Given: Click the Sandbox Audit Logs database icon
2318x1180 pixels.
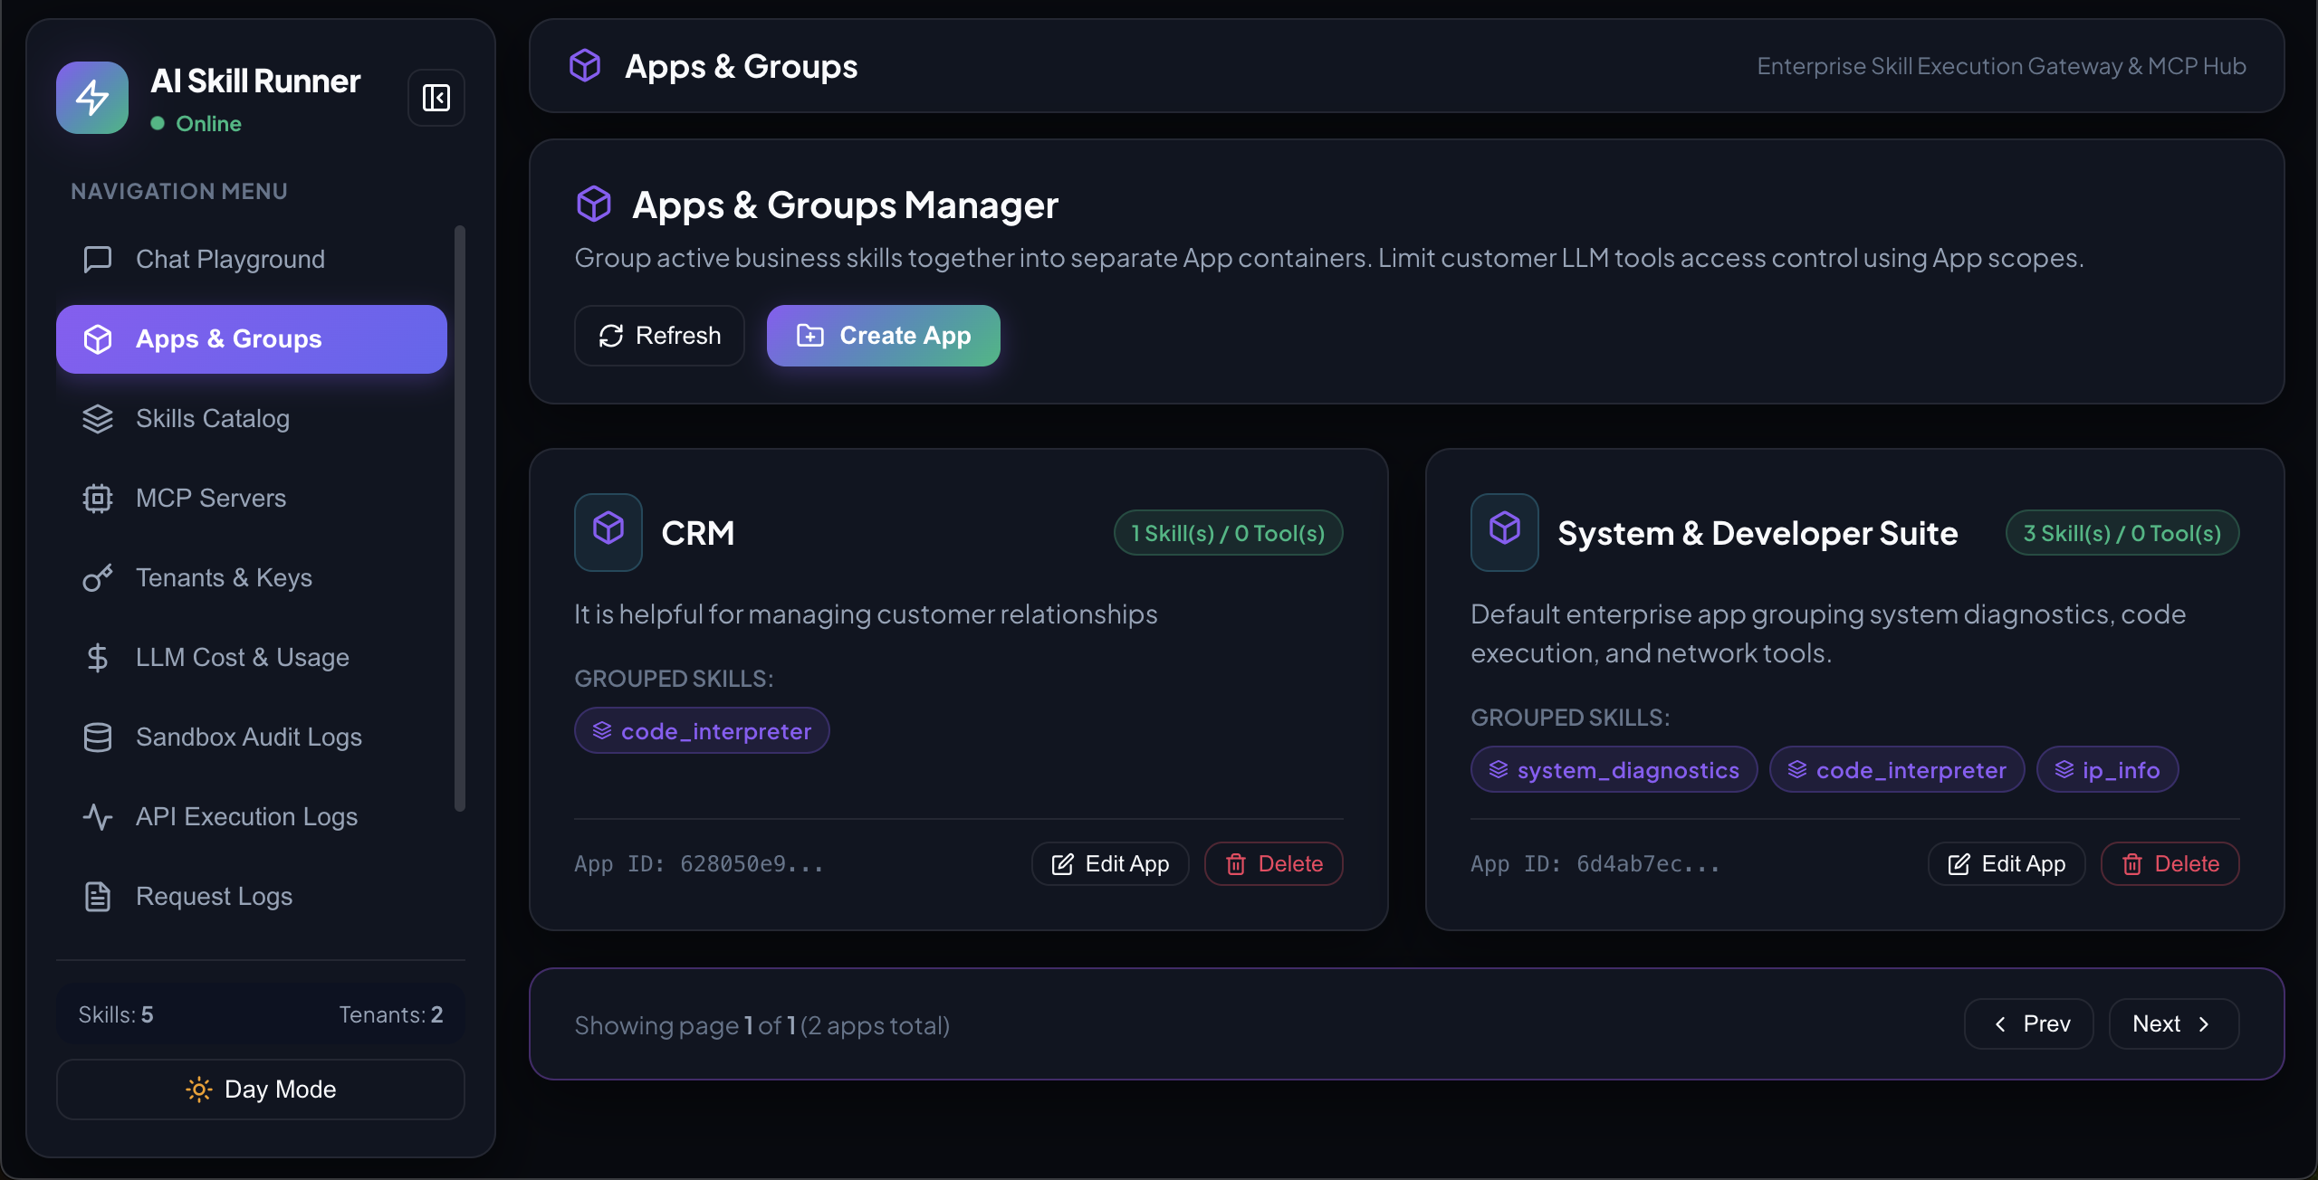Looking at the screenshot, I should [x=98, y=737].
